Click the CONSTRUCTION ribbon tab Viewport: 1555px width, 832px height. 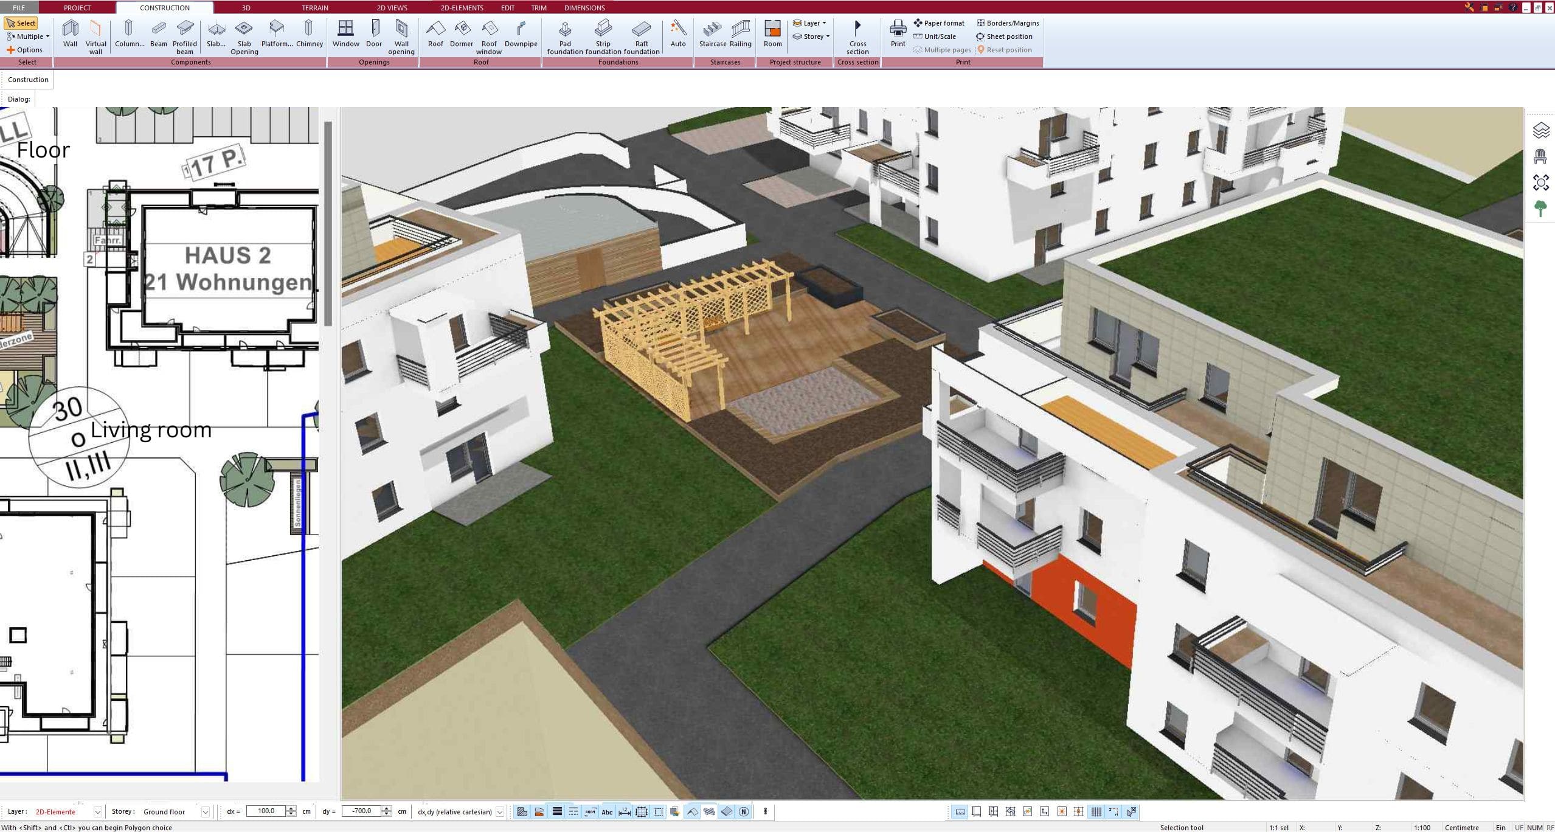pyautogui.click(x=164, y=7)
